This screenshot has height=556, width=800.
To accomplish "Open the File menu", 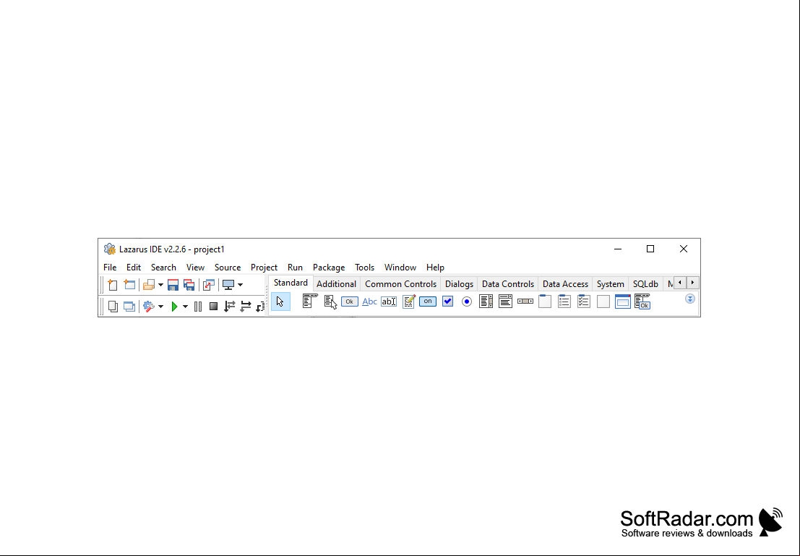I will click(110, 267).
